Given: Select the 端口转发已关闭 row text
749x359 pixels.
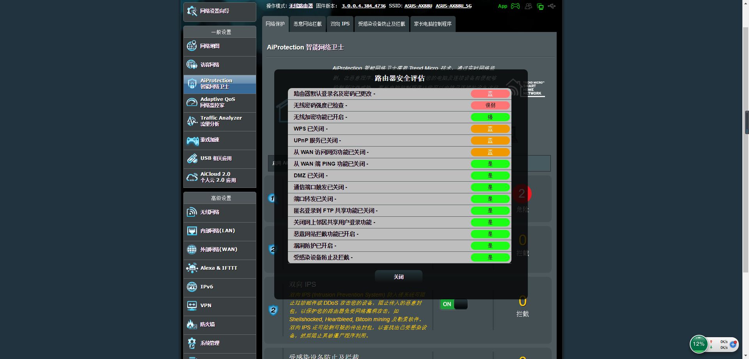Looking at the screenshot, I should tap(315, 199).
